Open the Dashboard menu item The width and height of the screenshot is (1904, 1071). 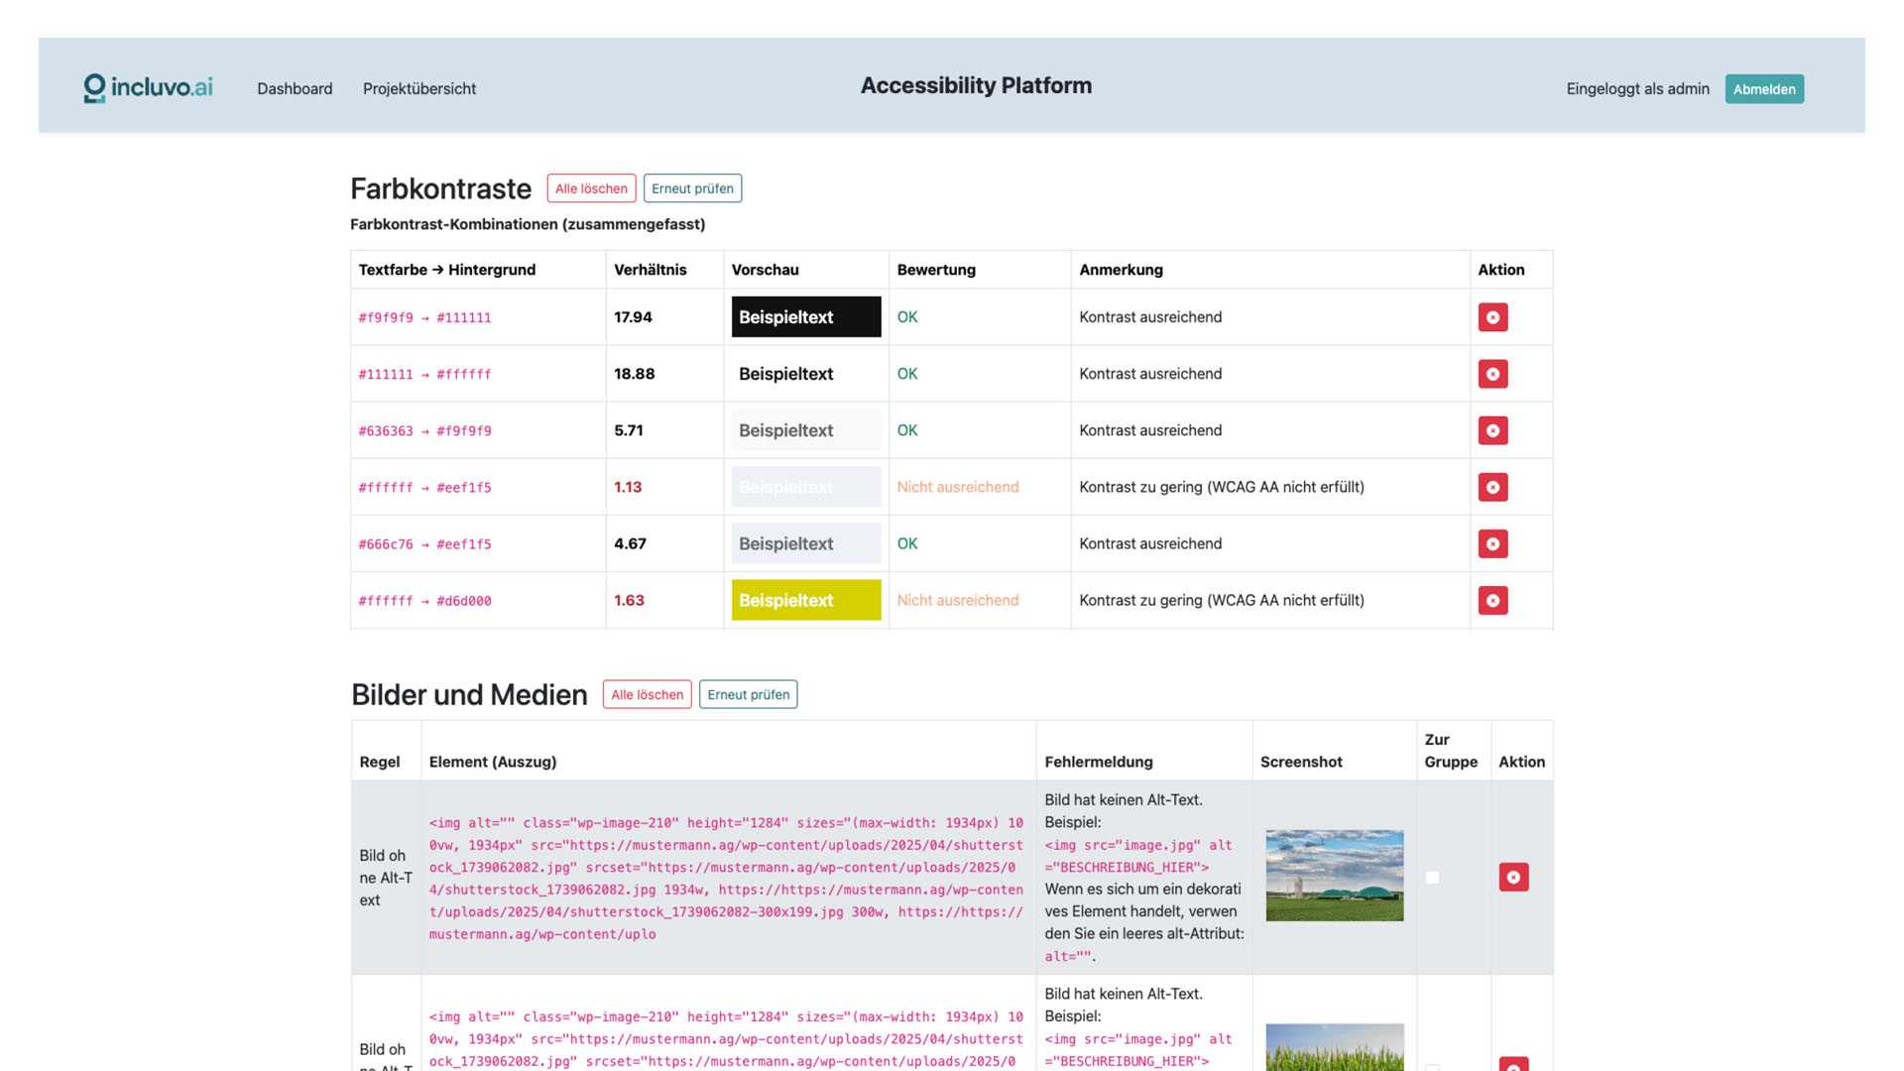295,88
